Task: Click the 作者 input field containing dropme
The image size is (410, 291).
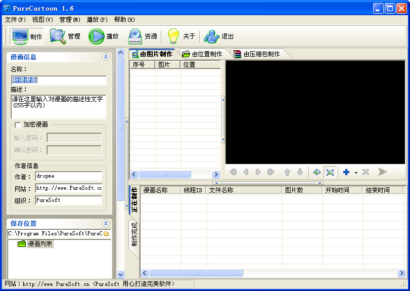Action: (x=68, y=176)
